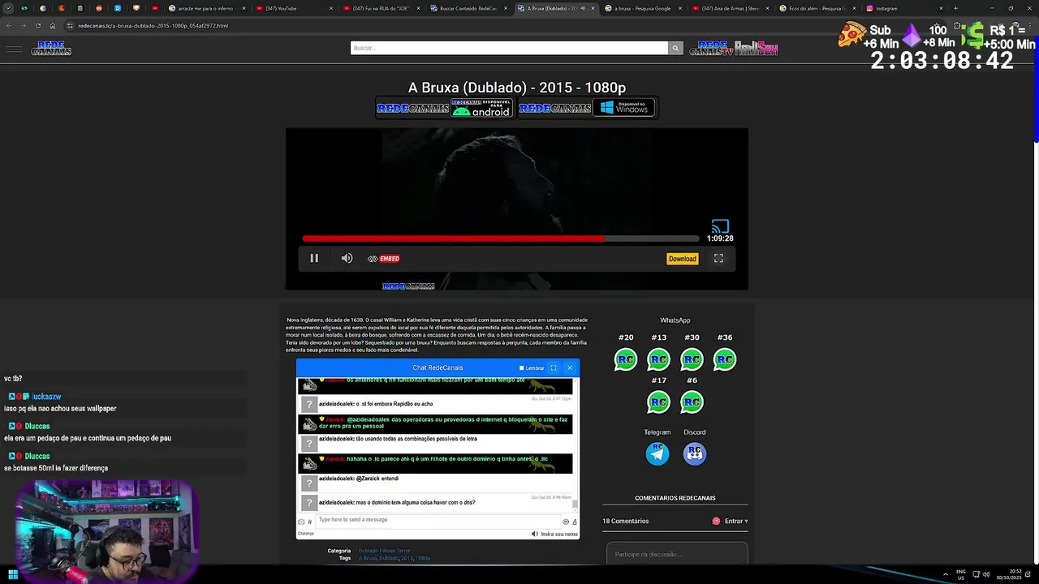Viewport: 1039px width, 584px height.
Task: Click the yellow Download button
Action: pyautogui.click(x=682, y=259)
